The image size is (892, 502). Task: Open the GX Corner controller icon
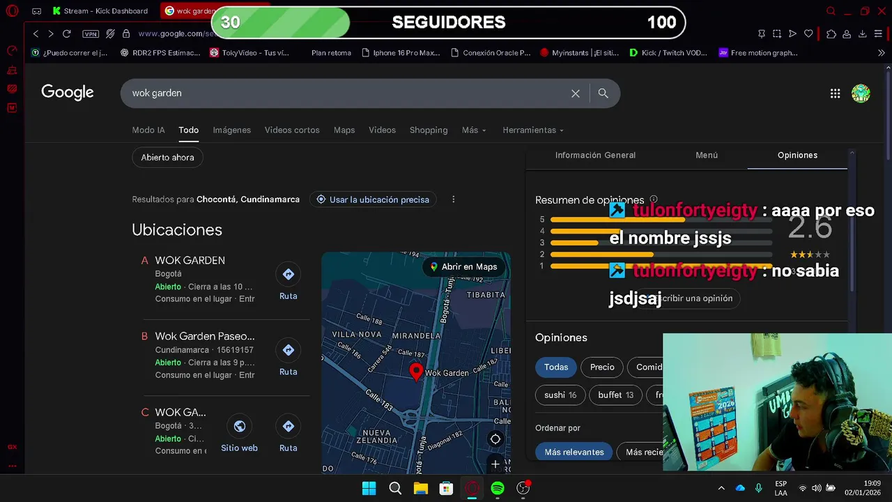point(37,11)
